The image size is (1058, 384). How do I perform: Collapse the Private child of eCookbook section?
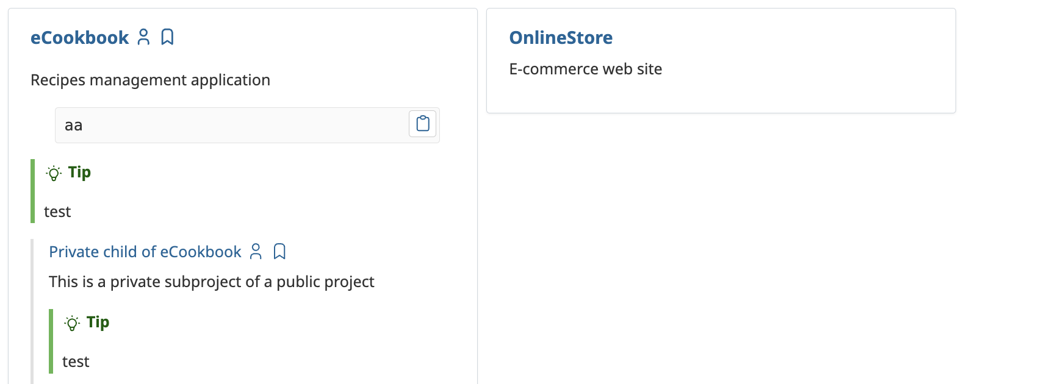coord(145,251)
